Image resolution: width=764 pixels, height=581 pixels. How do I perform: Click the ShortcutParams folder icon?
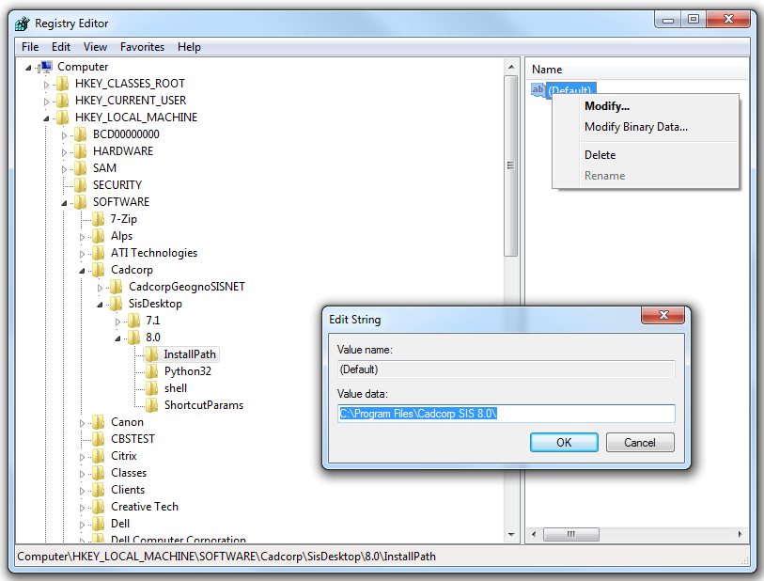point(152,405)
